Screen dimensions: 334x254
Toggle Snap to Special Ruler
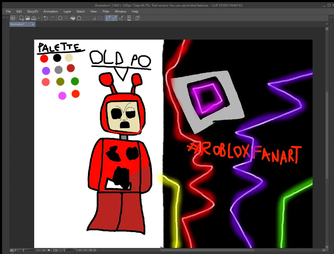(x=115, y=18)
